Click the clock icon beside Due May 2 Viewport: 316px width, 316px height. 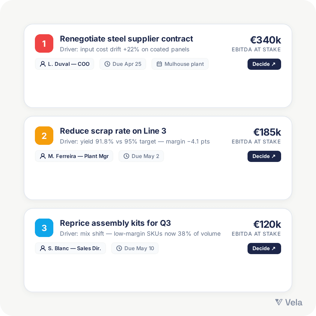pyautogui.click(x=126, y=156)
